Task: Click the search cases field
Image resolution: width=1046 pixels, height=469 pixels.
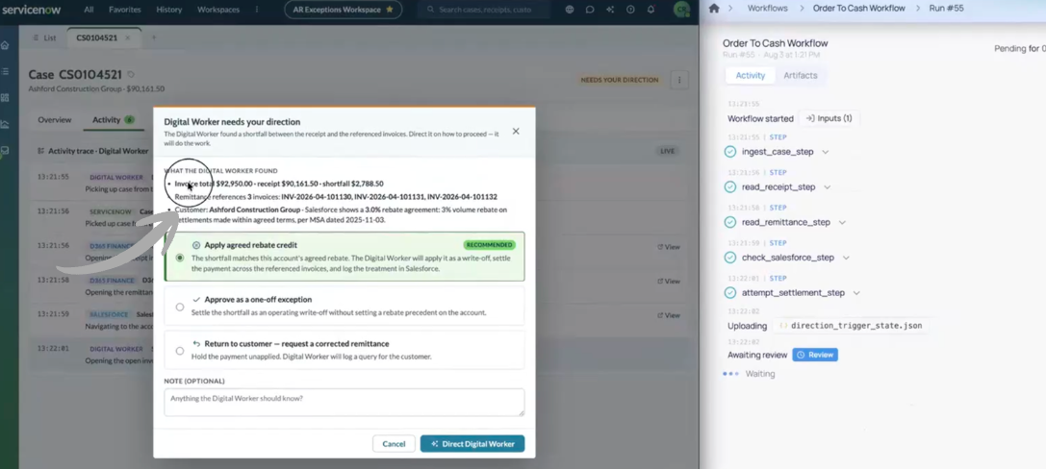Action: click(x=486, y=10)
